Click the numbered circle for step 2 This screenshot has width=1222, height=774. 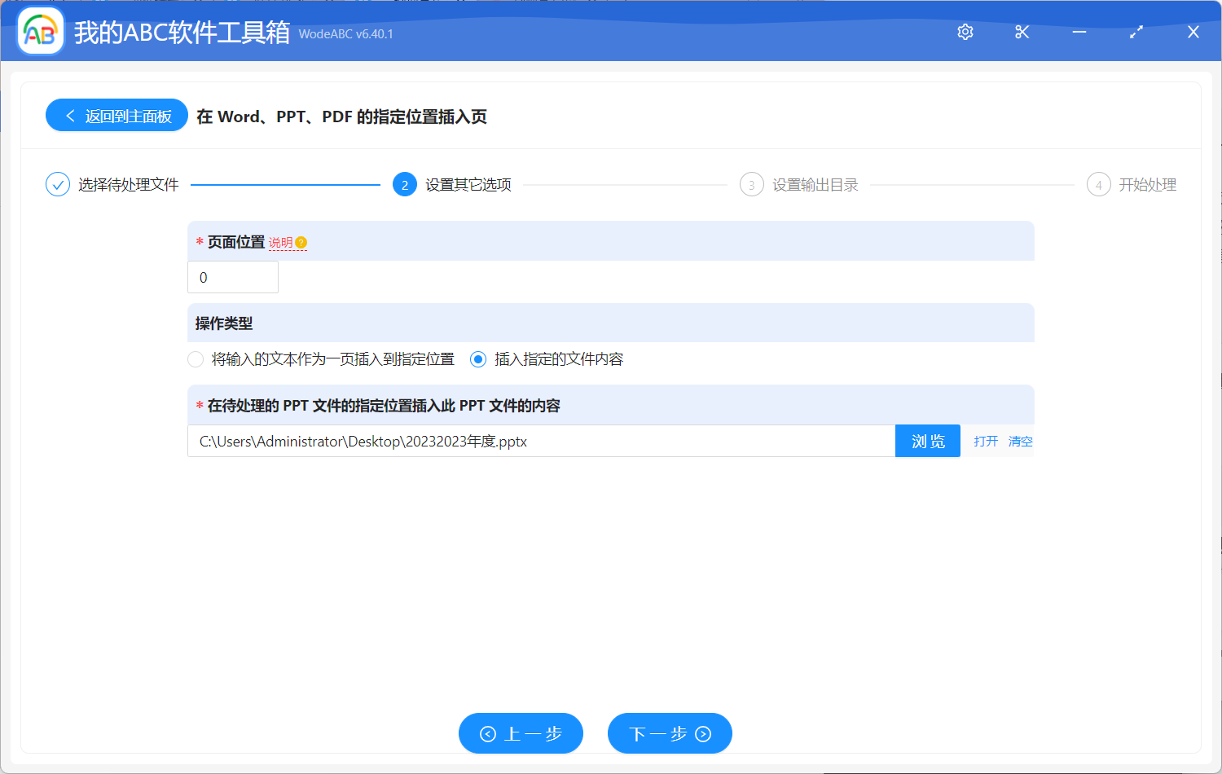[405, 184]
